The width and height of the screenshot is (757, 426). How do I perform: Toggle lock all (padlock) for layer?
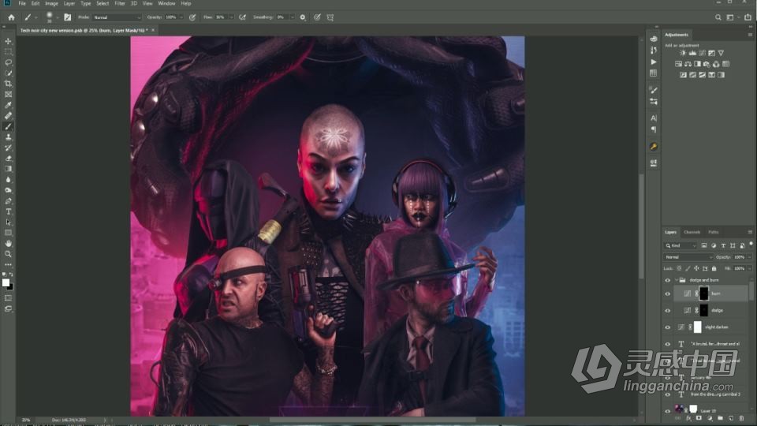(714, 268)
